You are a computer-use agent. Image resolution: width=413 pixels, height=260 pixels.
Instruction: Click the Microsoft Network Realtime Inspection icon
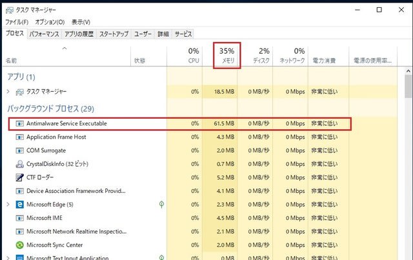(x=20, y=232)
